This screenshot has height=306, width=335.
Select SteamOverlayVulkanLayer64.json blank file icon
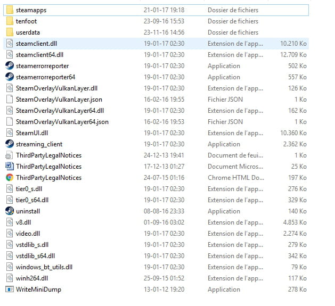(x=10, y=122)
